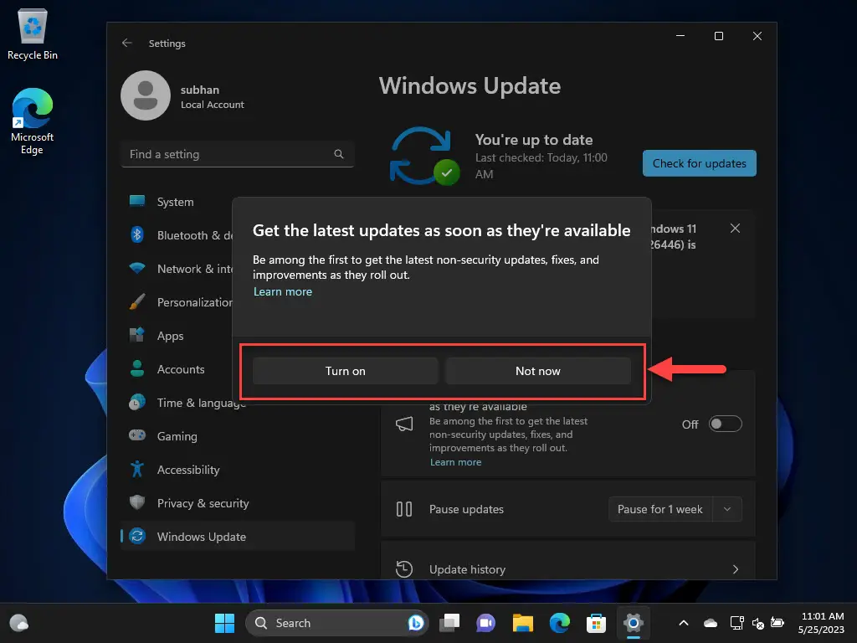The image size is (857, 643).
Task: Click the Windows Update sync icon in sidebar
Action: click(x=138, y=537)
